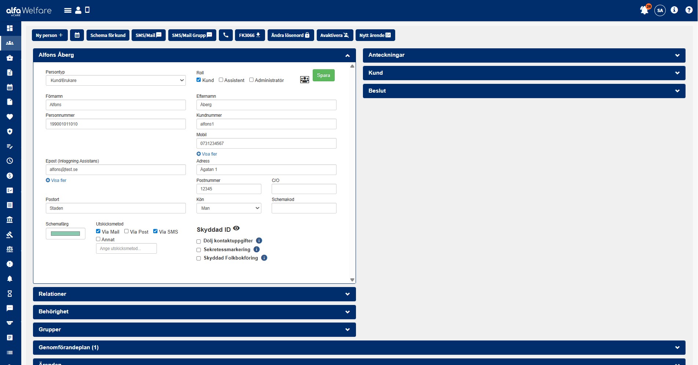
Task: Enable the Assistent role checkbox
Action: (221, 80)
